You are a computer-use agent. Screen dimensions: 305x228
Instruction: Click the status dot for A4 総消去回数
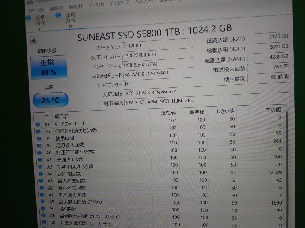coord(41,174)
